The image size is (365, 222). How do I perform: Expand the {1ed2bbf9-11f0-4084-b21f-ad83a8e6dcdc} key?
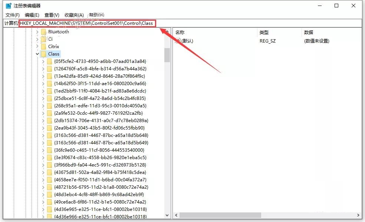pos(43,91)
